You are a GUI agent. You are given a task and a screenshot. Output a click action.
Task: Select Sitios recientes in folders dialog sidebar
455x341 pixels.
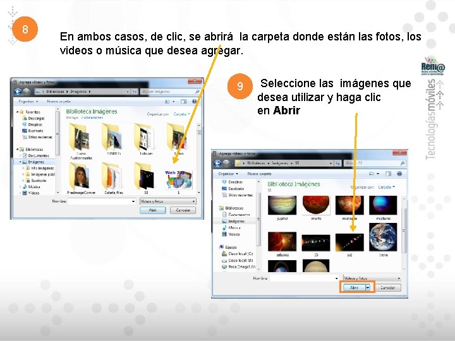[x=37, y=137]
